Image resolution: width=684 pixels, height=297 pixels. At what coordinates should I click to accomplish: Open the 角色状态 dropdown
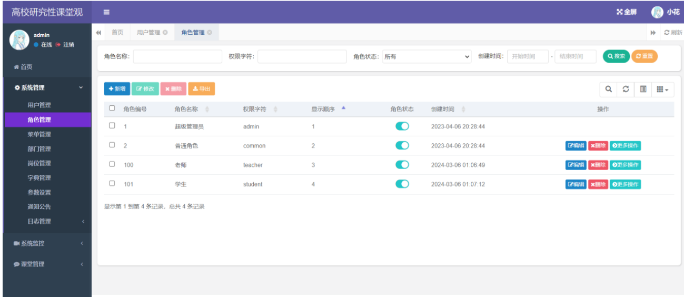point(427,56)
